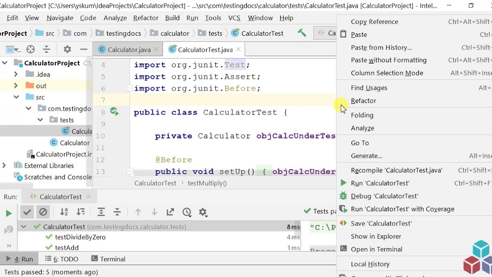The height and width of the screenshot is (277, 492).
Task: Sort tests by duration
Action: click(81, 212)
